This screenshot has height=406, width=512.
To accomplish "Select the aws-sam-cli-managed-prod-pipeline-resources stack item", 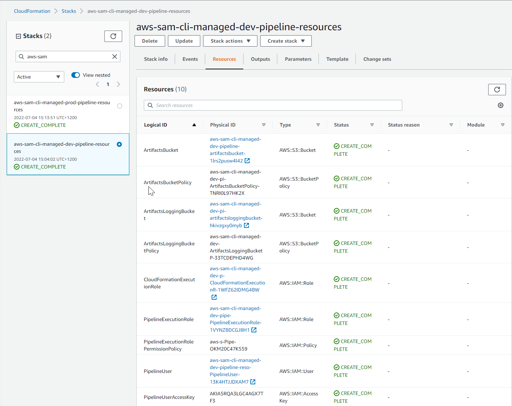I will tap(68, 114).
